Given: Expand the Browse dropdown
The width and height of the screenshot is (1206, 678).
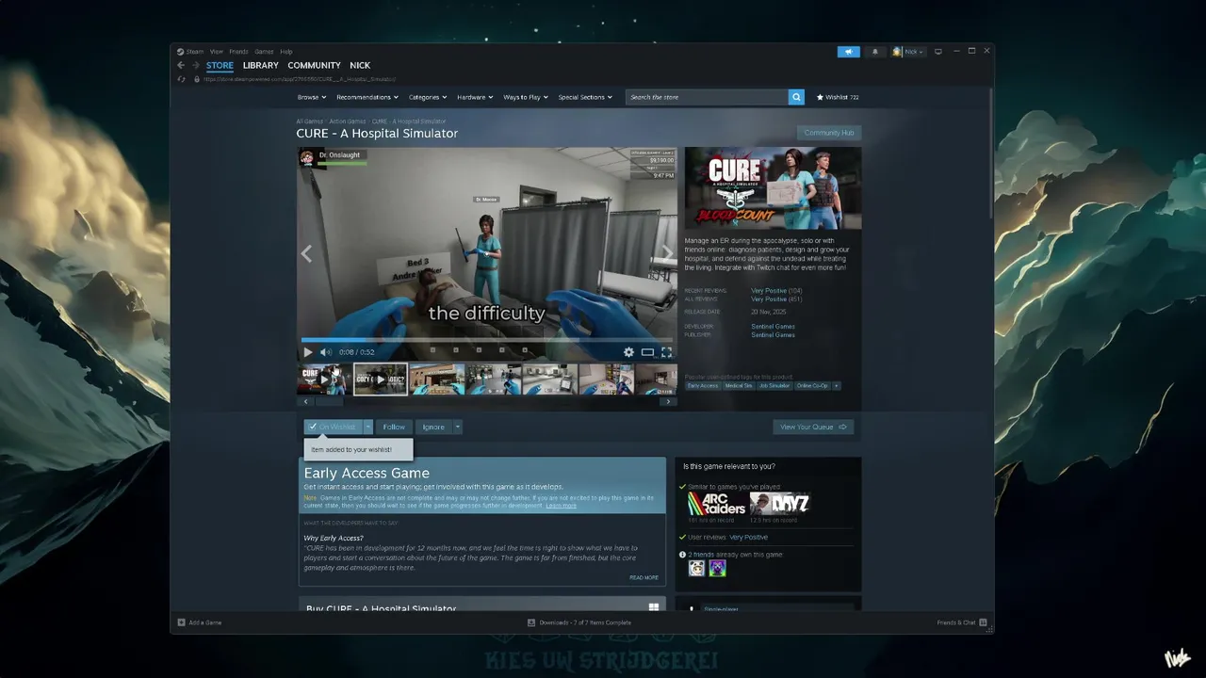Looking at the screenshot, I should pyautogui.click(x=312, y=97).
